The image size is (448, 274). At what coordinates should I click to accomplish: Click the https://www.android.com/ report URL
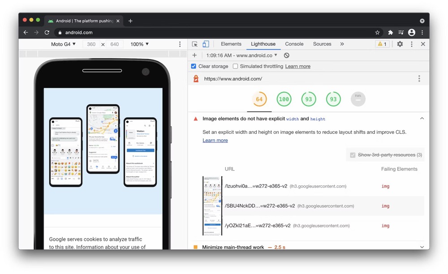233,79
